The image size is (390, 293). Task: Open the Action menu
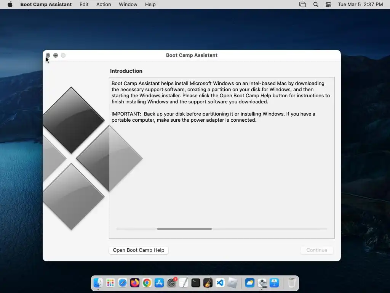(x=104, y=4)
